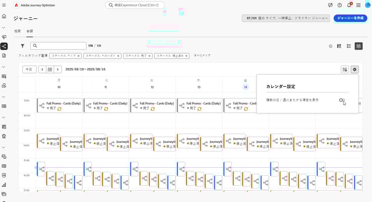This screenshot has width=372, height=202.
Task: Go to Home in the sidebar
Action: 4,16
